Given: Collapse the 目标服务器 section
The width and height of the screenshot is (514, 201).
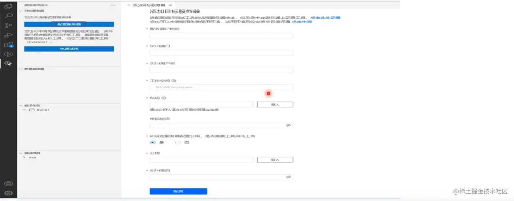Looking at the screenshot, I should tap(21, 11).
